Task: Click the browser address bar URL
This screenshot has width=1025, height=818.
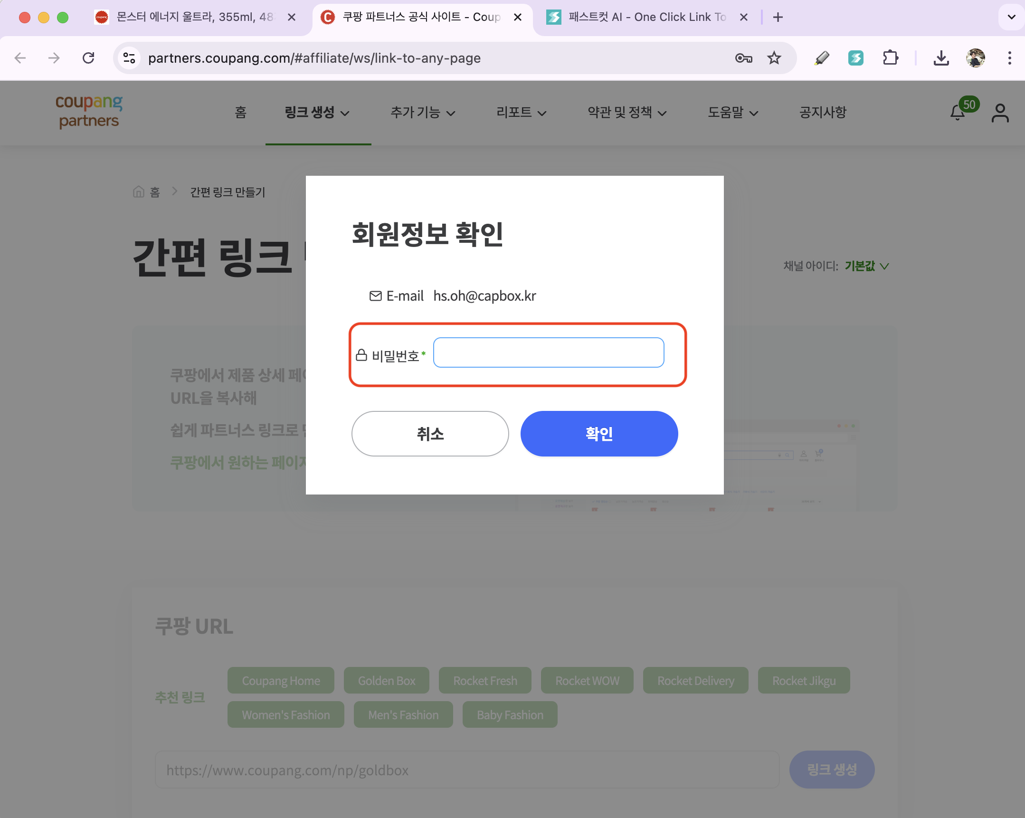Action: pos(314,58)
